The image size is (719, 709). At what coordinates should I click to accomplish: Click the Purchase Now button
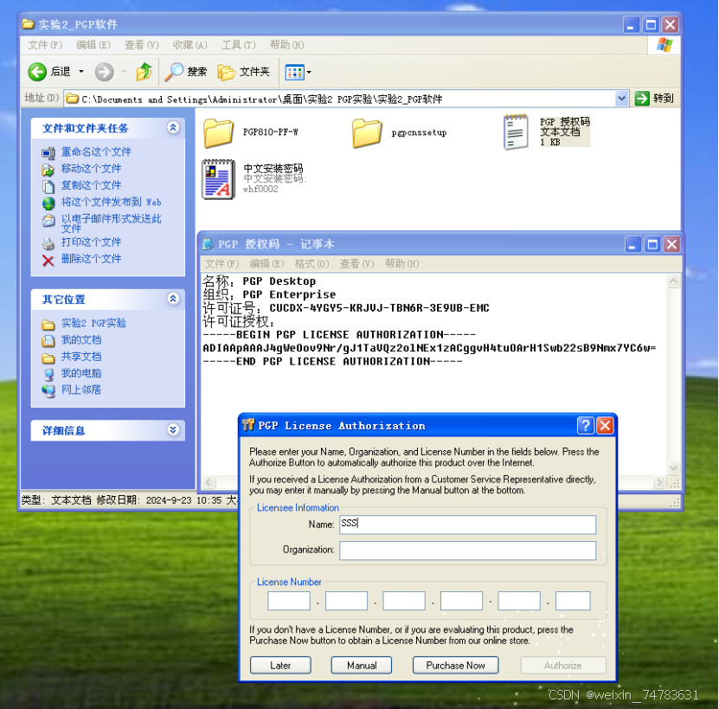click(x=455, y=666)
